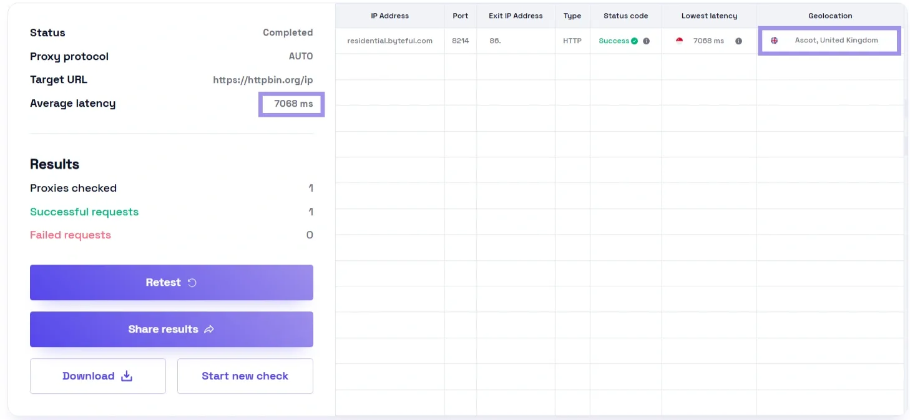Screen dimensions: 910x420
Task: Click the Ascot, United Kingdom geolocation text
Action: point(836,41)
